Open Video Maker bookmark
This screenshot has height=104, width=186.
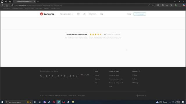(x=6, y=9)
